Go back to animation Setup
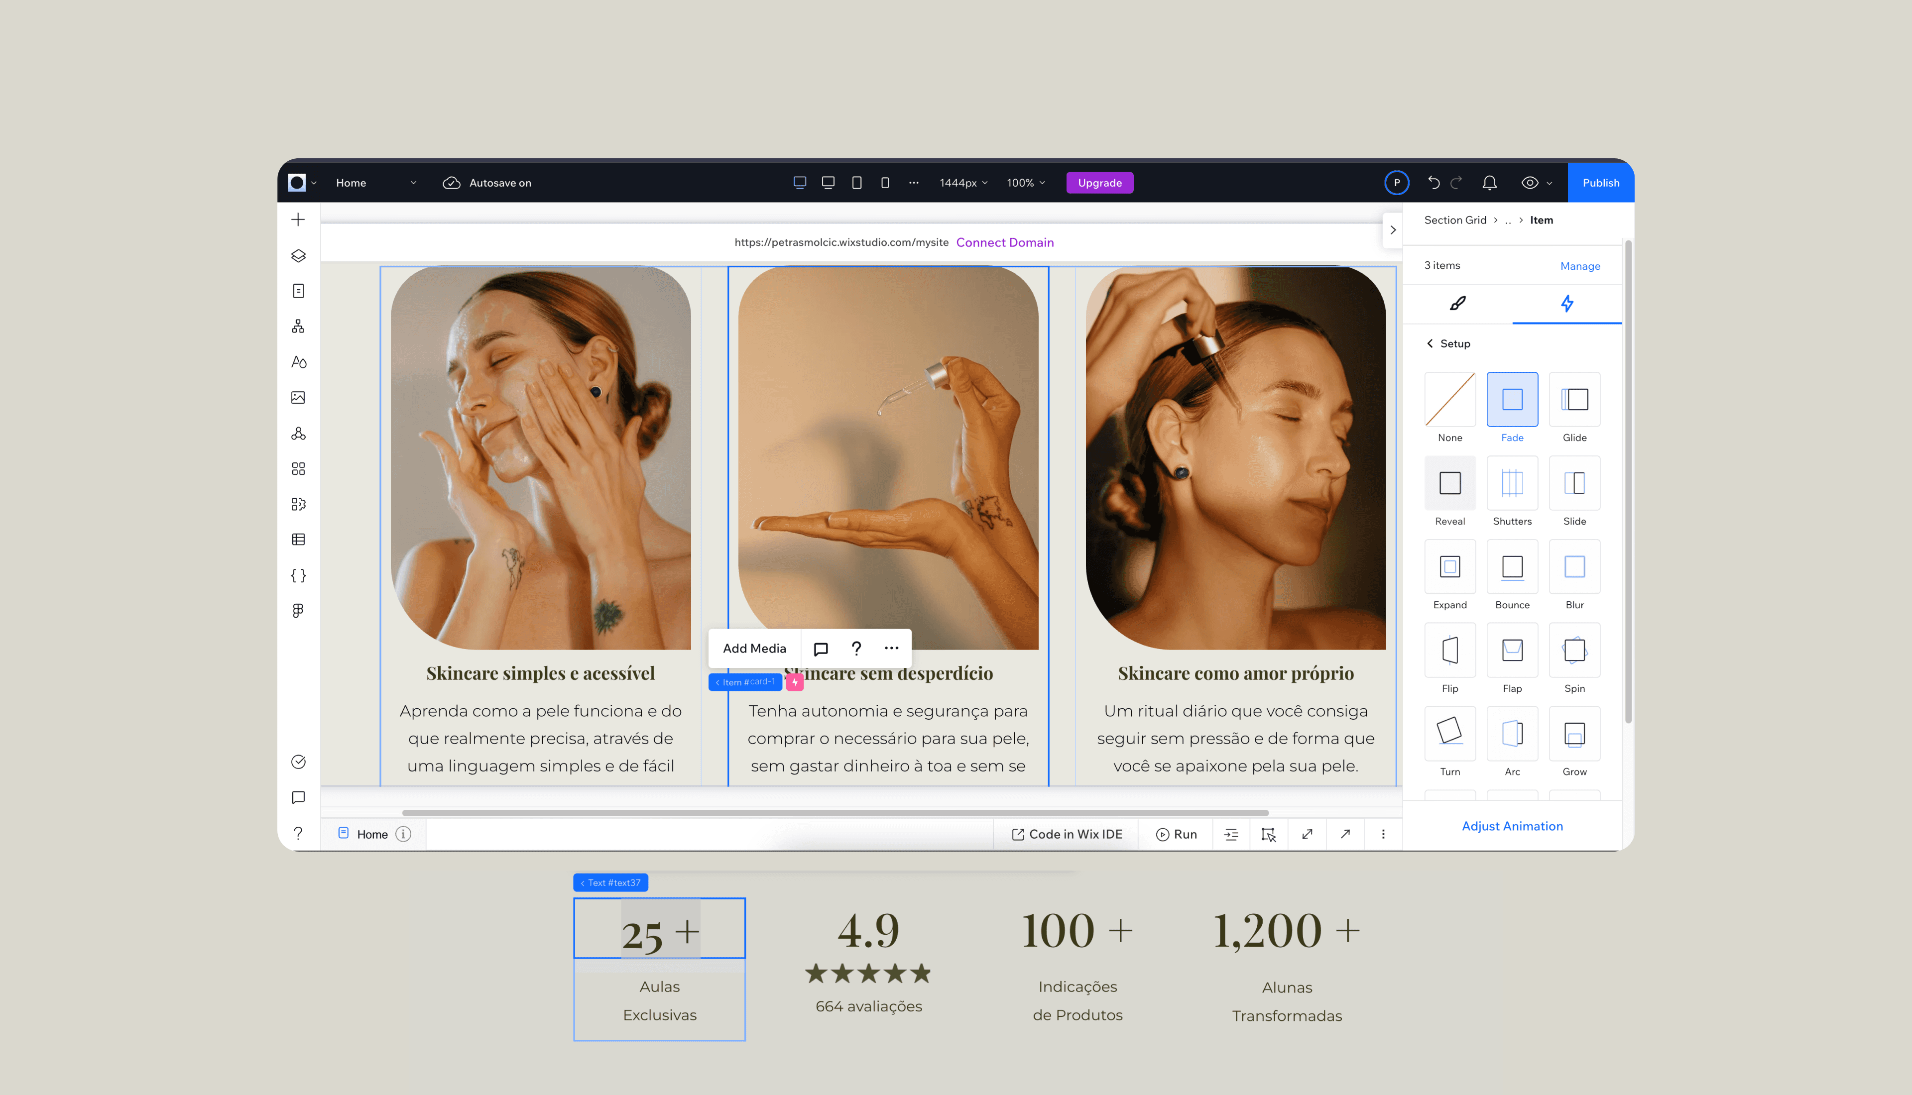The height and width of the screenshot is (1095, 1912). coord(1448,344)
